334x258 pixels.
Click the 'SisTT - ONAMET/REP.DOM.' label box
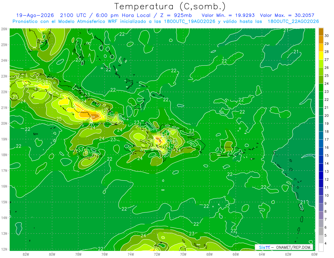(284, 247)
